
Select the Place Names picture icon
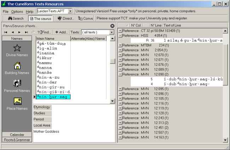click(17, 101)
